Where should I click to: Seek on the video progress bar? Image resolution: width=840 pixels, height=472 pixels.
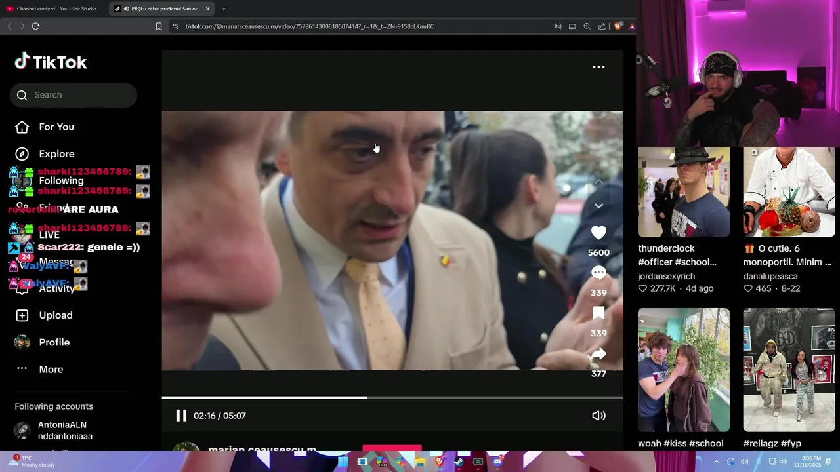click(392, 397)
